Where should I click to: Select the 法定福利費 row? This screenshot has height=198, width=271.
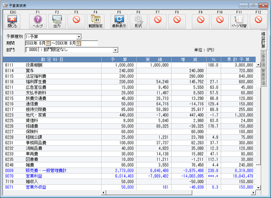(129, 76)
